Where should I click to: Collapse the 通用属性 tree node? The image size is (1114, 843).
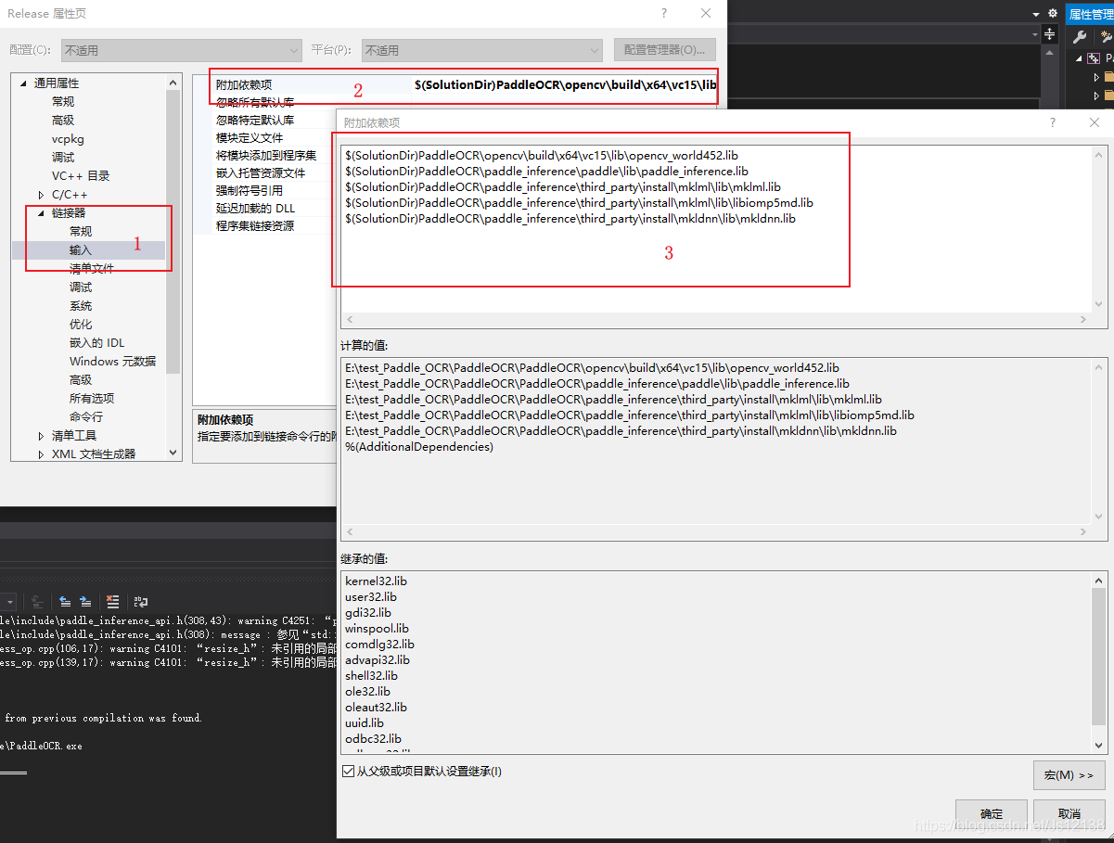click(24, 83)
